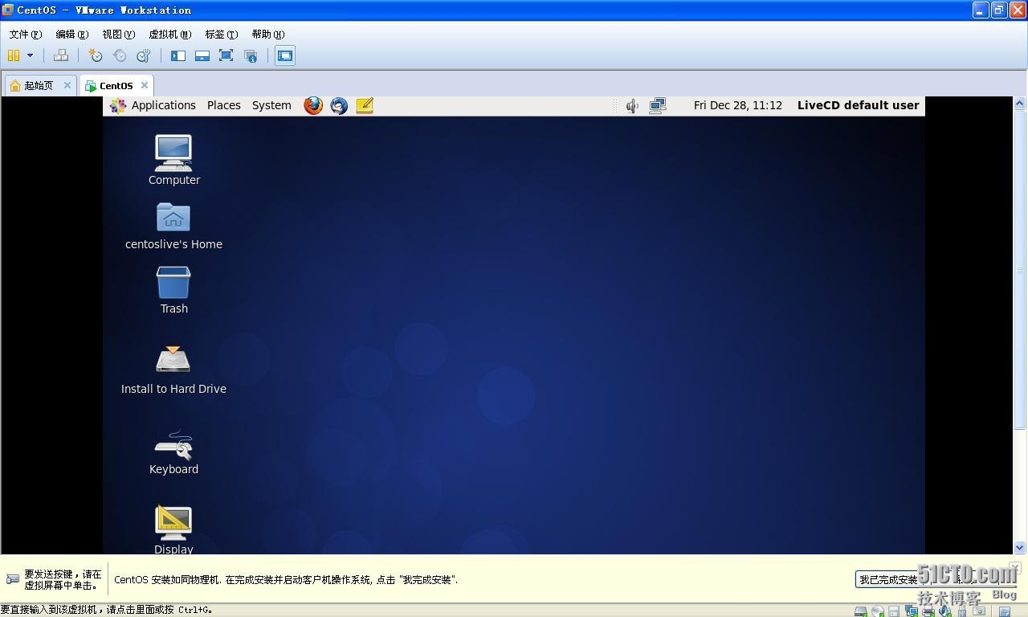Click the 我已完成安装 button
This screenshot has width=1028, height=617.
pos(888,579)
